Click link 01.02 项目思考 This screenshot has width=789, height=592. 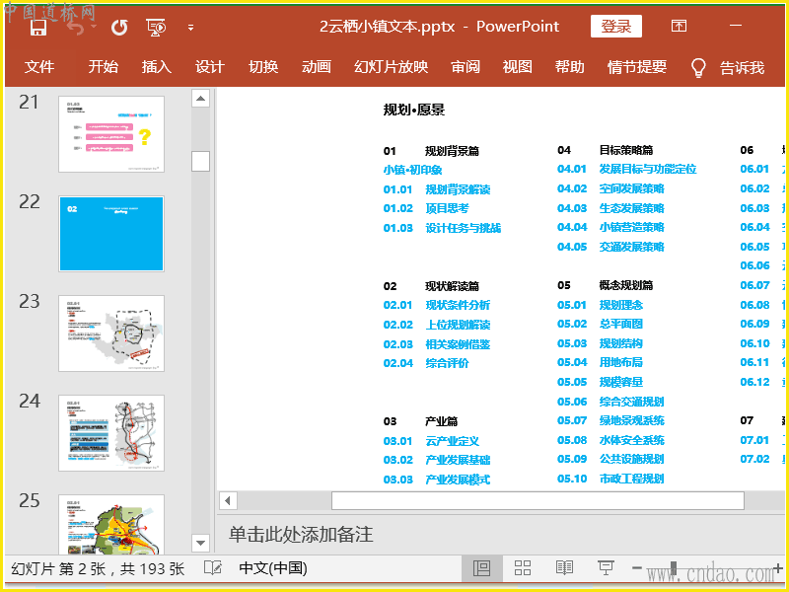tap(426, 208)
